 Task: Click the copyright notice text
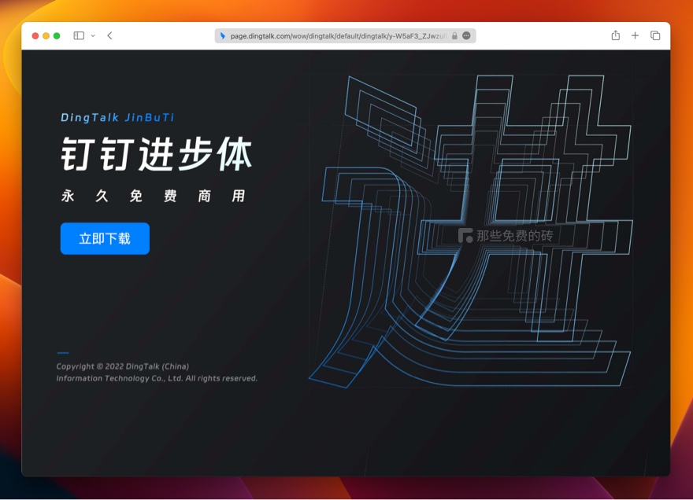click(x=155, y=372)
